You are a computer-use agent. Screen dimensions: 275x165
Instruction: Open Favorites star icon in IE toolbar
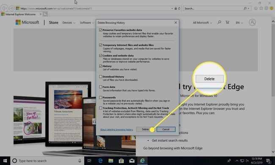click(261, 8)
